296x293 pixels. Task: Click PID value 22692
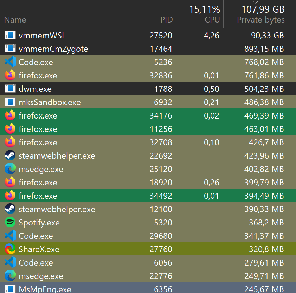click(161, 156)
